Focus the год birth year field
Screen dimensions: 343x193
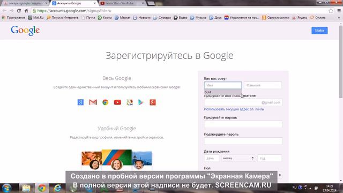pos(270,158)
